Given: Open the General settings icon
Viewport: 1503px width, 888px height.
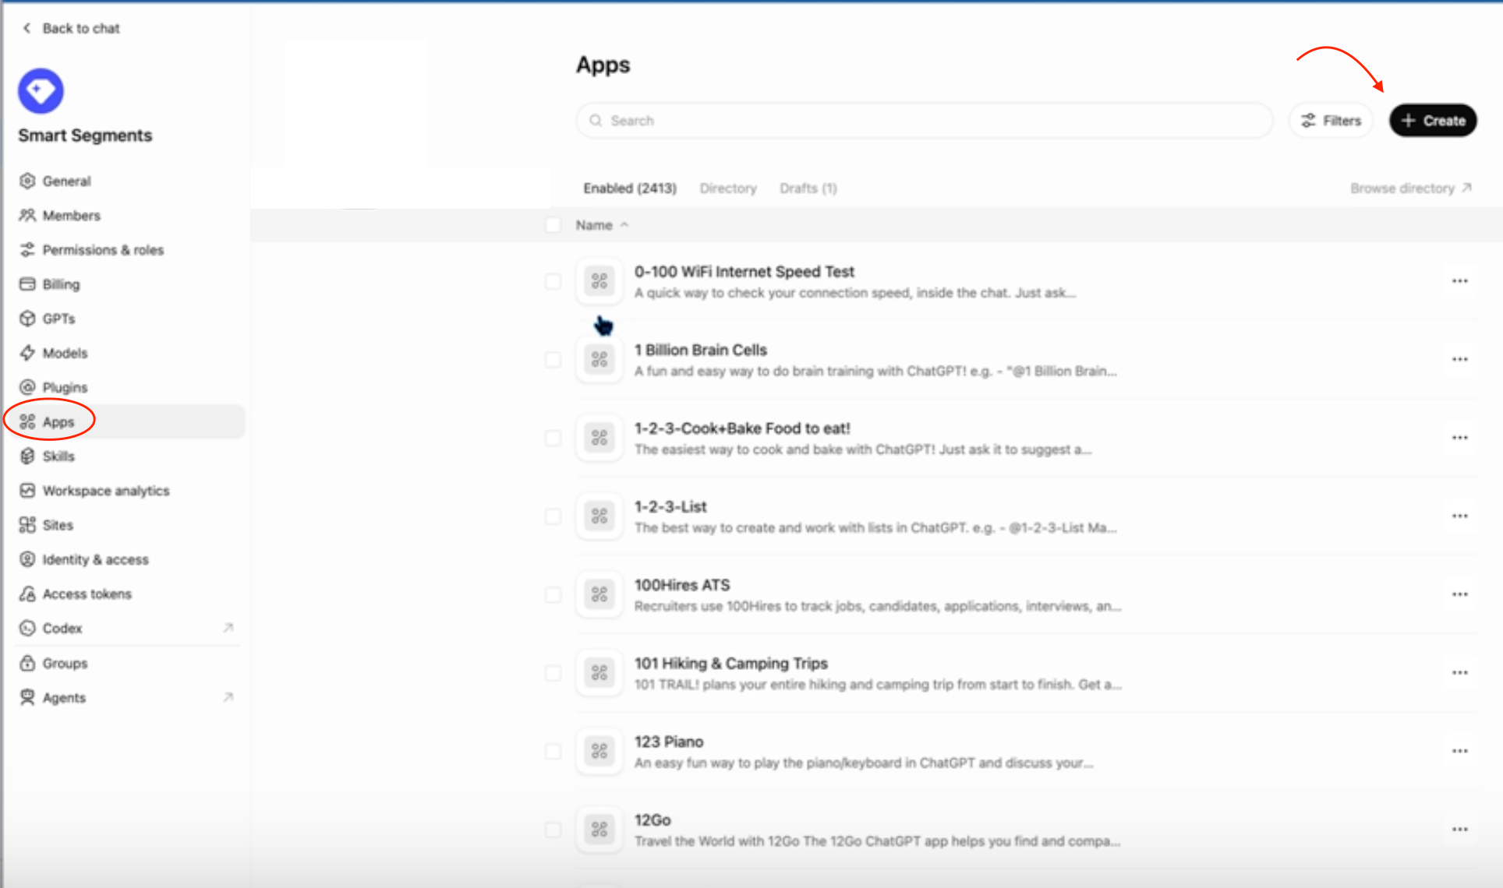Looking at the screenshot, I should click(27, 181).
